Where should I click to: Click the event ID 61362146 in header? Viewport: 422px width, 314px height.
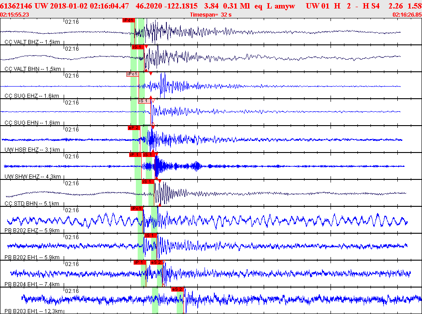click(x=16, y=6)
